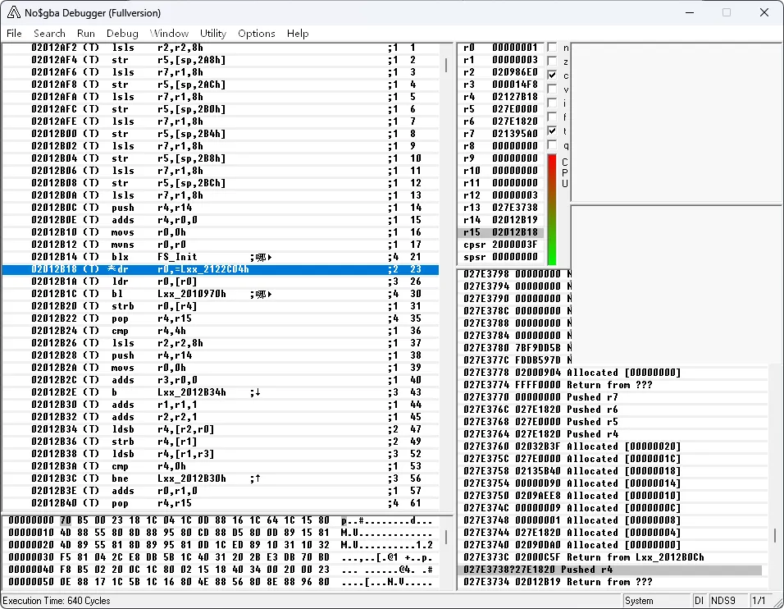Open the Debug menu
The height and width of the screenshot is (609, 784).
122,34
